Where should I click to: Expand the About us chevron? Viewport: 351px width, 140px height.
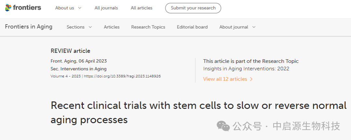click(x=80, y=8)
